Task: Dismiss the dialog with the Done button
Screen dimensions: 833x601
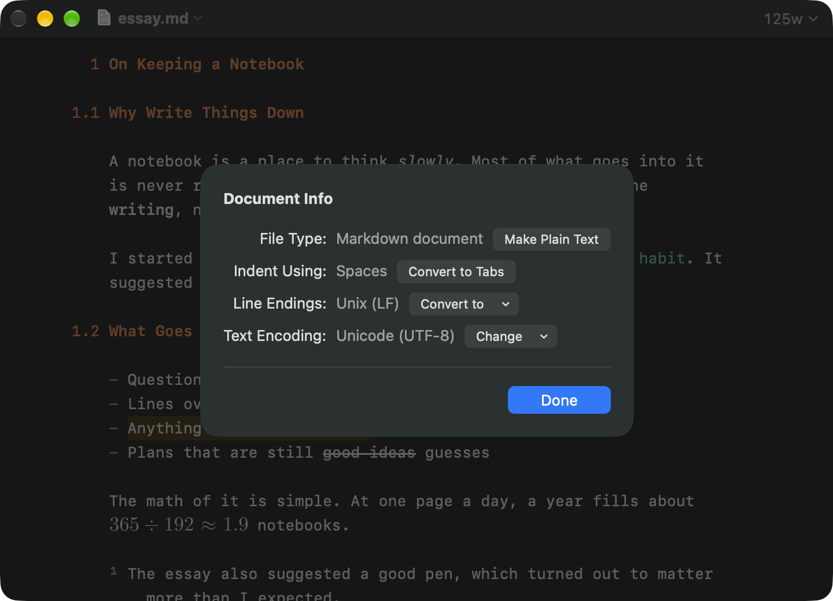Action: tap(559, 400)
